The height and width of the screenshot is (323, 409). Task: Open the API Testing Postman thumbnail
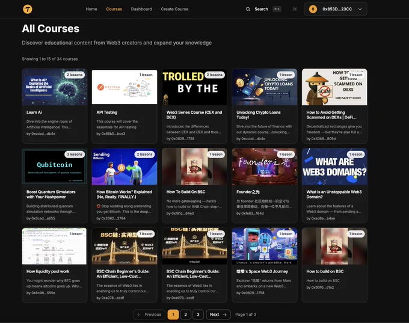tap(125, 87)
